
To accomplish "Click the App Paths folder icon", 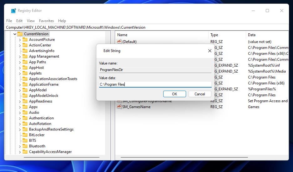I will tap(25, 62).
